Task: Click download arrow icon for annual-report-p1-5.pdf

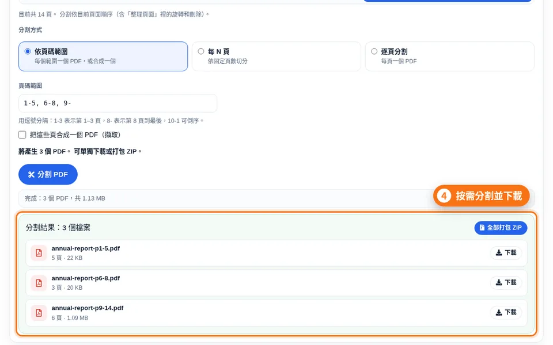Action: [x=499, y=253]
